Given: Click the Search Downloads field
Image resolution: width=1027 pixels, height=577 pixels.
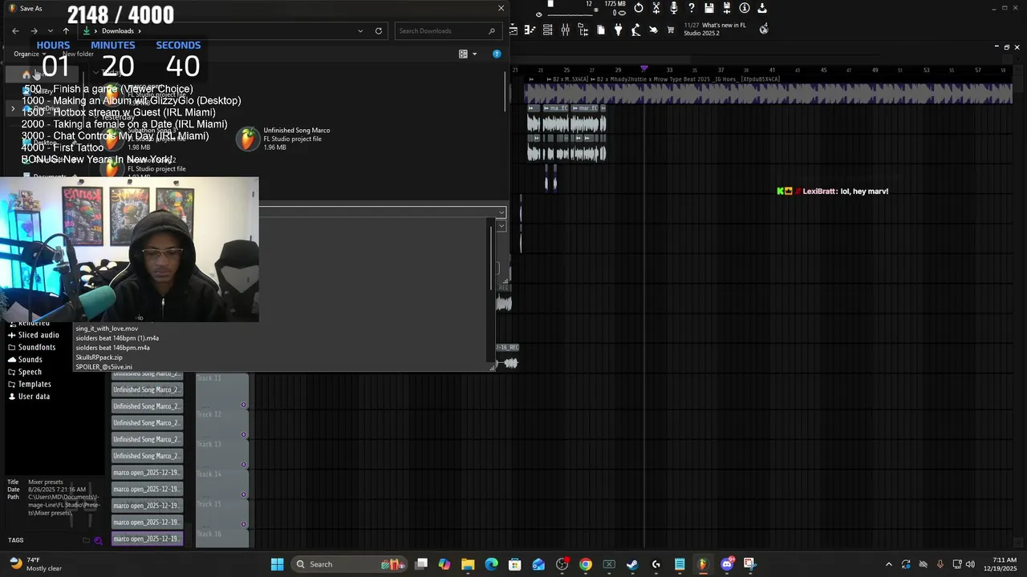Looking at the screenshot, I should point(448,31).
